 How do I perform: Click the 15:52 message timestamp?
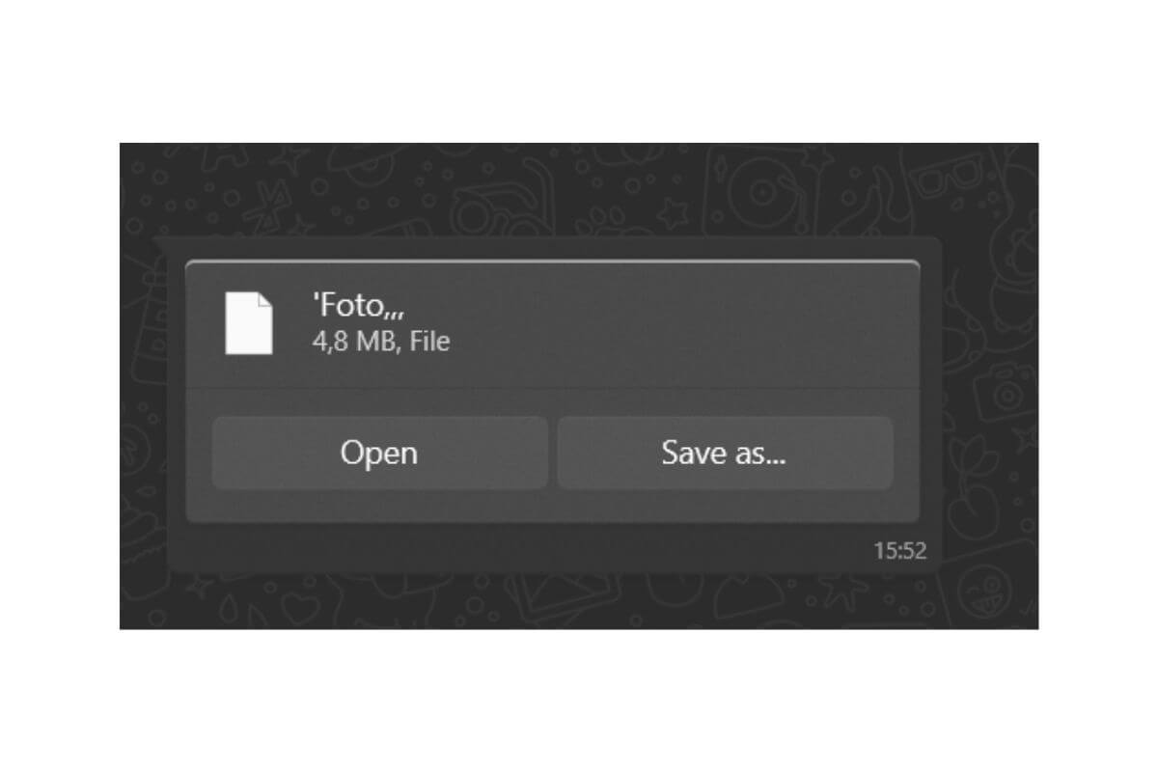click(900, 551)
